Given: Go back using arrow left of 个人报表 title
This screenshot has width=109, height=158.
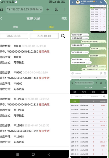Looking at the screenshot, I should (72, 88).
